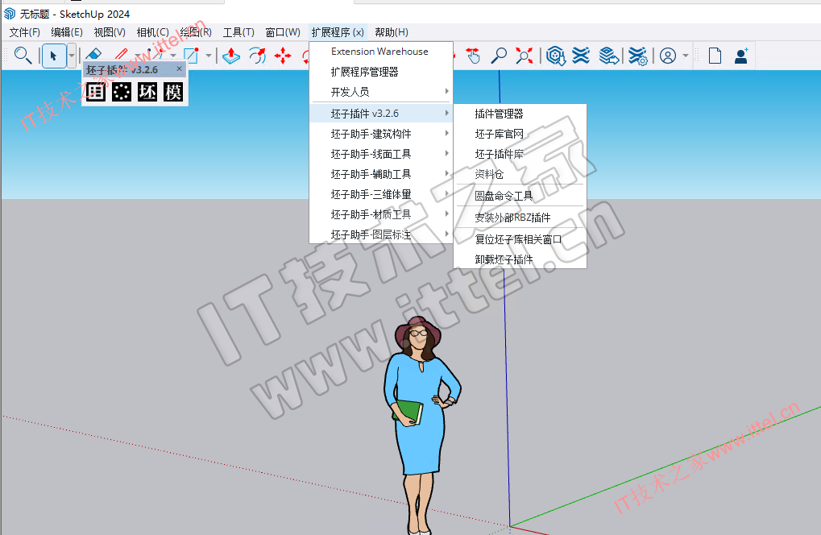
Task: Select 坯子插件 v3.2.6 menu entry
Action: (380, 113)
